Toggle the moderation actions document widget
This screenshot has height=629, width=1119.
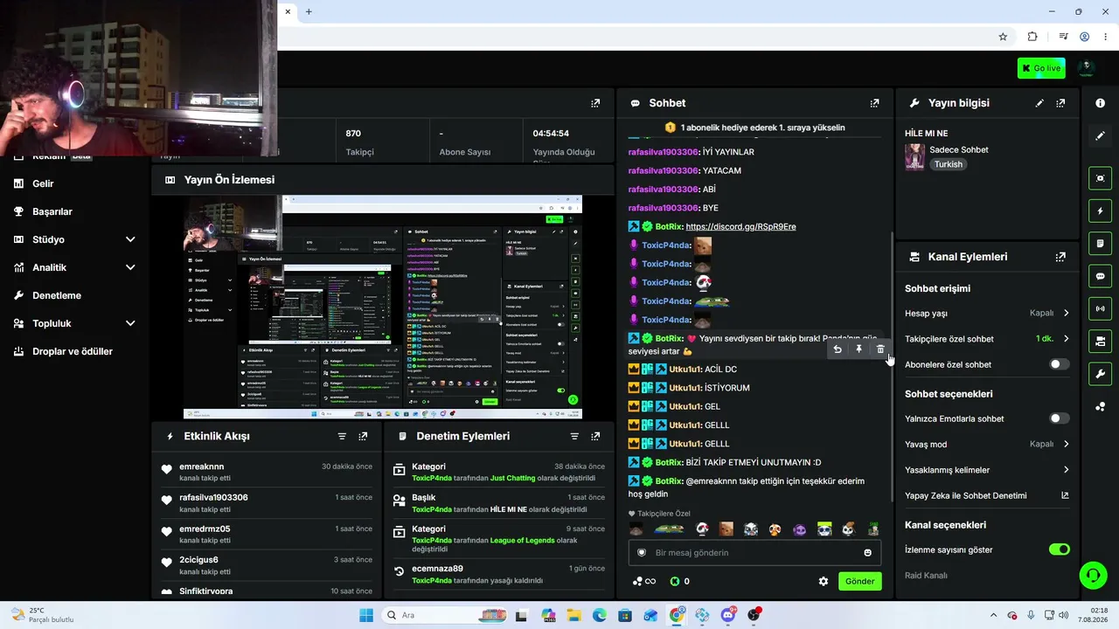pyautogui.click(x=1100, y=243)
